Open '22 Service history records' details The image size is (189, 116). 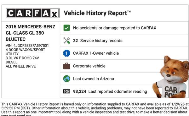coord(124,41)
